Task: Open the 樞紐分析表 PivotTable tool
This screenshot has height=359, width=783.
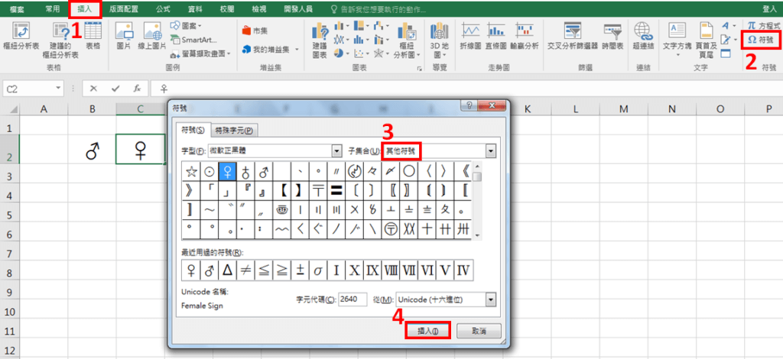Action: point(21,37)
